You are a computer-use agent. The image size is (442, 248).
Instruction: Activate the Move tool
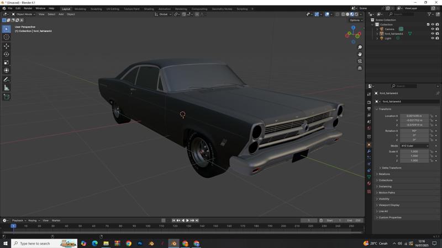[x=6, y=46]
